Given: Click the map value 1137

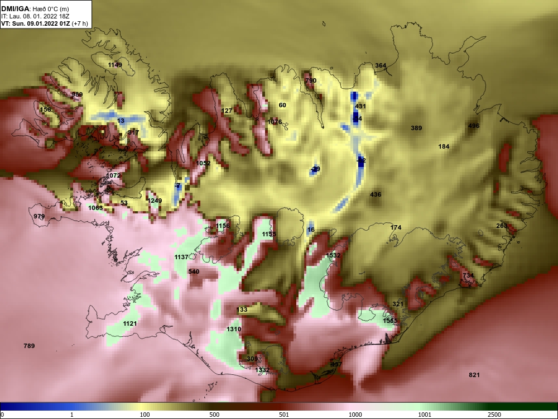Looking at the screenshot, I should click(181, 257).
